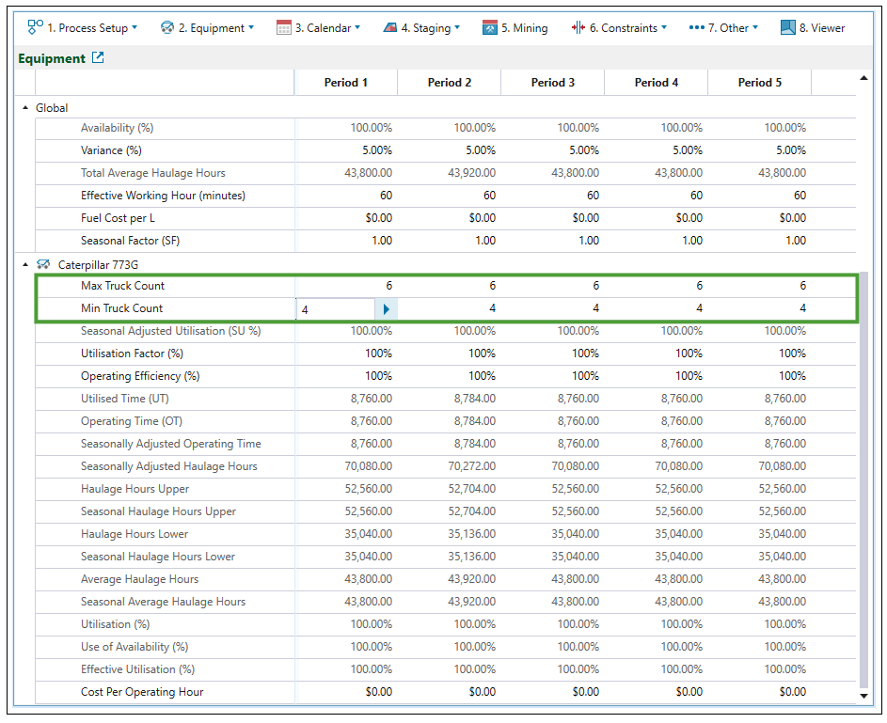The height and width of the screenshot is (723, 887).
Task: Collapse the Caterpillar 773G group
Action: pyautogui.click(x=25, y=265)
